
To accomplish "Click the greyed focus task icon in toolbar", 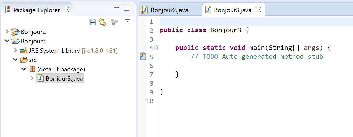I will (x=115, y=22).
